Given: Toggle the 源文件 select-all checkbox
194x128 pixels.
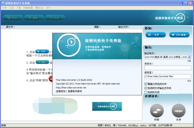Looking at the screenshot, I should (x=4, y=27).
